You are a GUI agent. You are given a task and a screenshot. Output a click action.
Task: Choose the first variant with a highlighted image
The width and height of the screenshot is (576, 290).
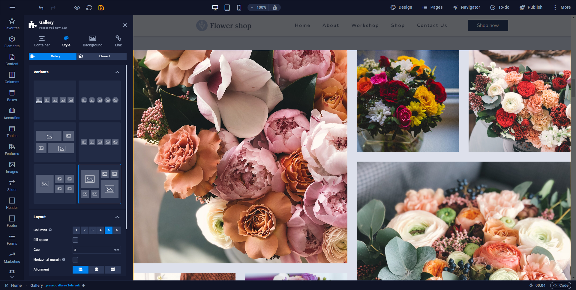[x=55, y=100]
